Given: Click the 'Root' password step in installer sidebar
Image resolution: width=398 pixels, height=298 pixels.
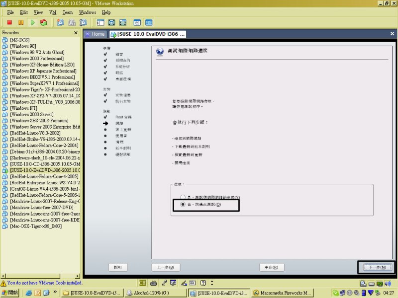Looking at the screenshot, I should pyautogui.click(x=123, y=117).
